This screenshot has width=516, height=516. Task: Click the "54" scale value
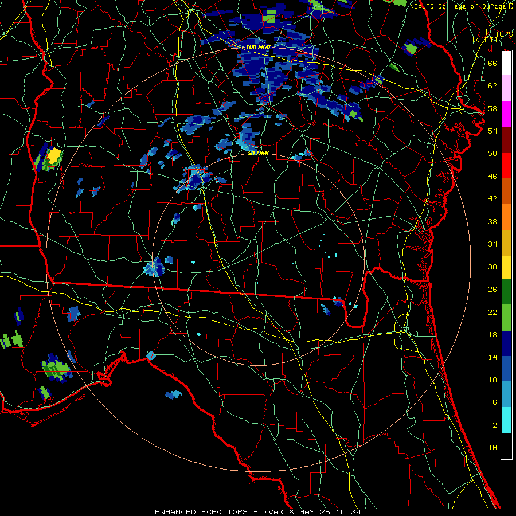pyautogui.click(x=492, y=131)
